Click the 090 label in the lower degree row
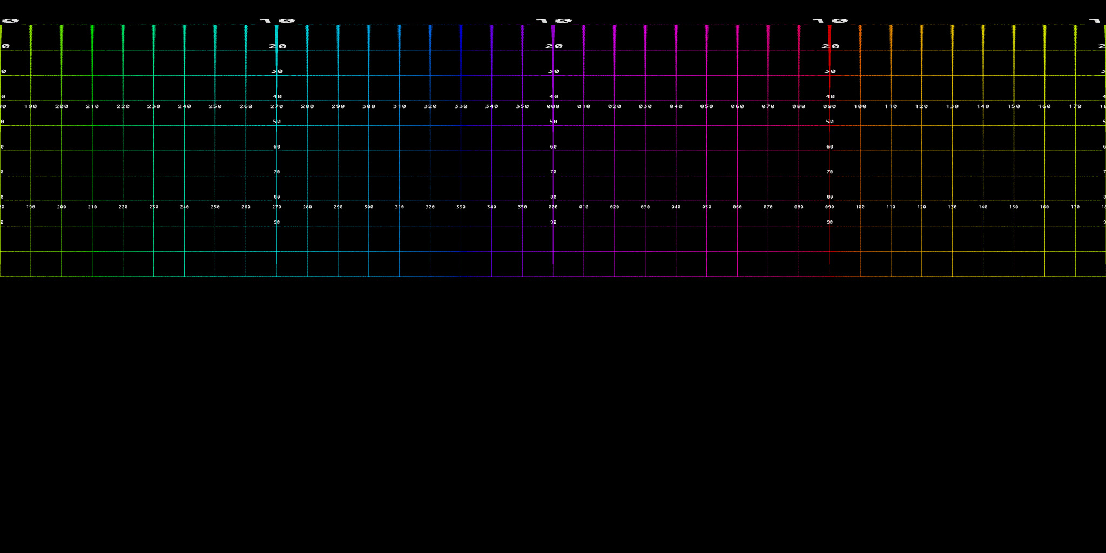This screenshot has height=553, width=1106. pyautogui.click(x=829, y=207)
